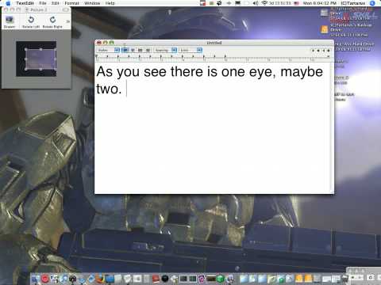381x285 pixels.
Task: Select the center alignment button
Action: click(133, 50)
